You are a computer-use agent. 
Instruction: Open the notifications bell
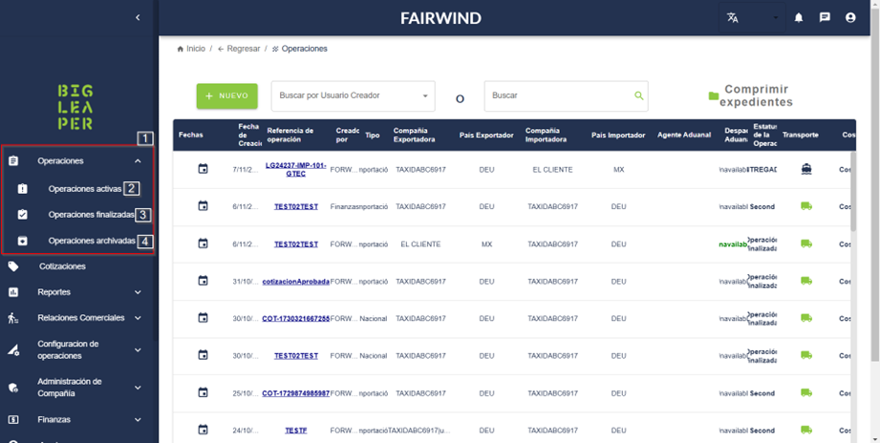[x=799, y=18]
